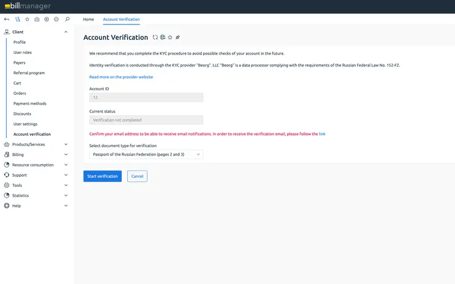The height and width of the screenshot is (284, 455).
Task: Switch to the Home tab
Action: (x=89, y=19)
